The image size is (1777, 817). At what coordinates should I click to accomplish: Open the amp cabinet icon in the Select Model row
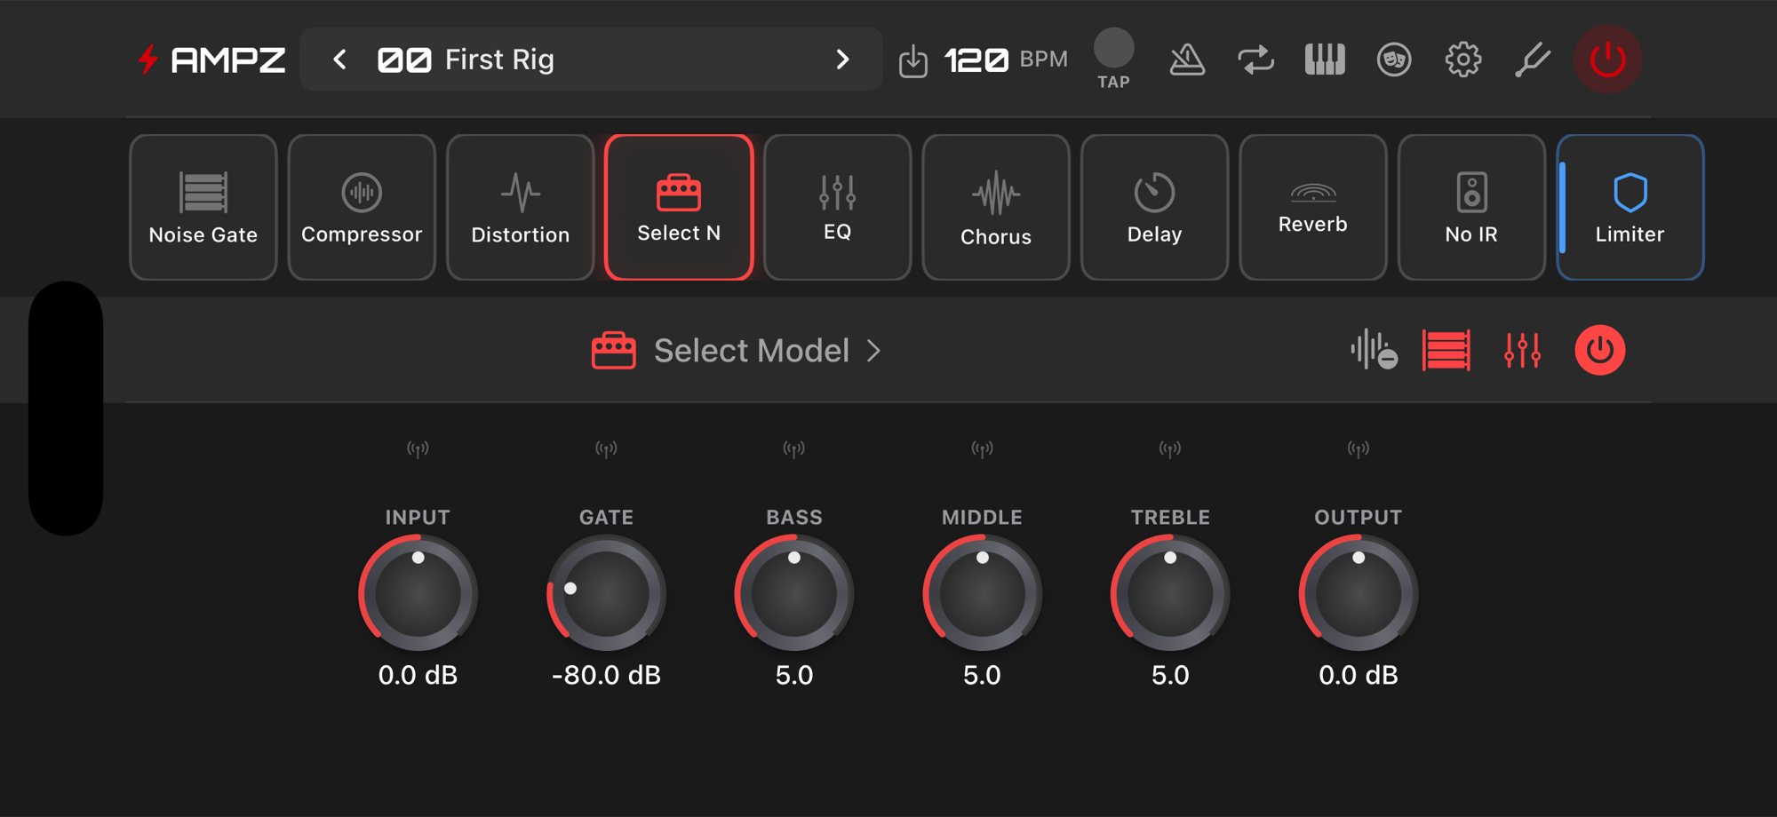pos(1446,351)
